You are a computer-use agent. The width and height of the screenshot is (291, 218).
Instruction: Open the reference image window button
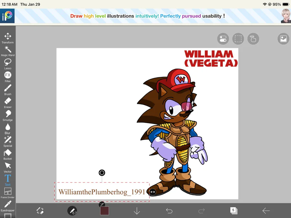point(283,39)
